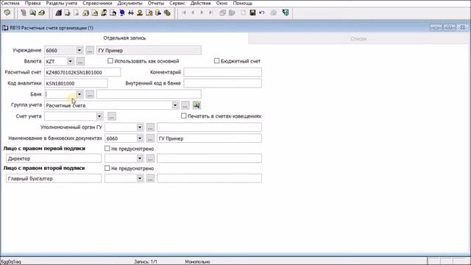Screen dimensions: 471x265
Task: Open the Отчеты menu
Action: [x=156, y=3]
